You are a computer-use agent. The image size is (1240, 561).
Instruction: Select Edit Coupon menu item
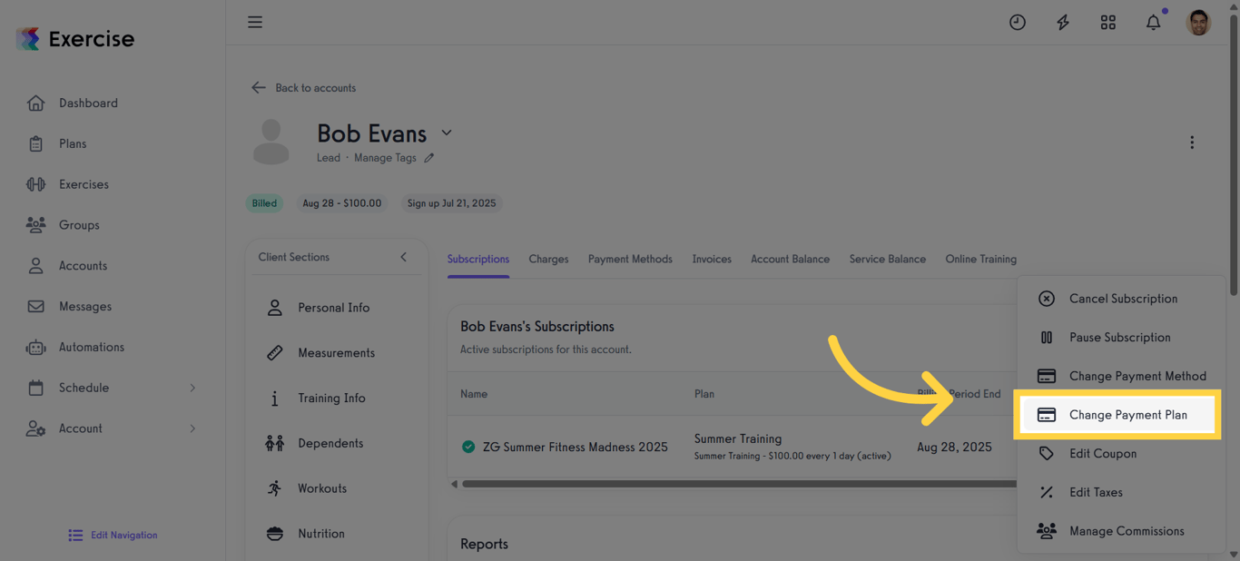pos(1120,454)
